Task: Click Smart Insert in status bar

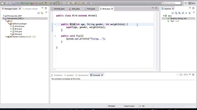Action: pyautogui.click(x=129, y=106)
